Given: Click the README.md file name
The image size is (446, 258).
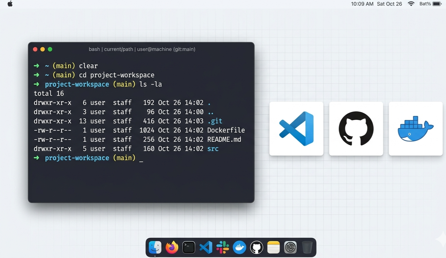Looking at the screenshot, I should click(224, 139).
